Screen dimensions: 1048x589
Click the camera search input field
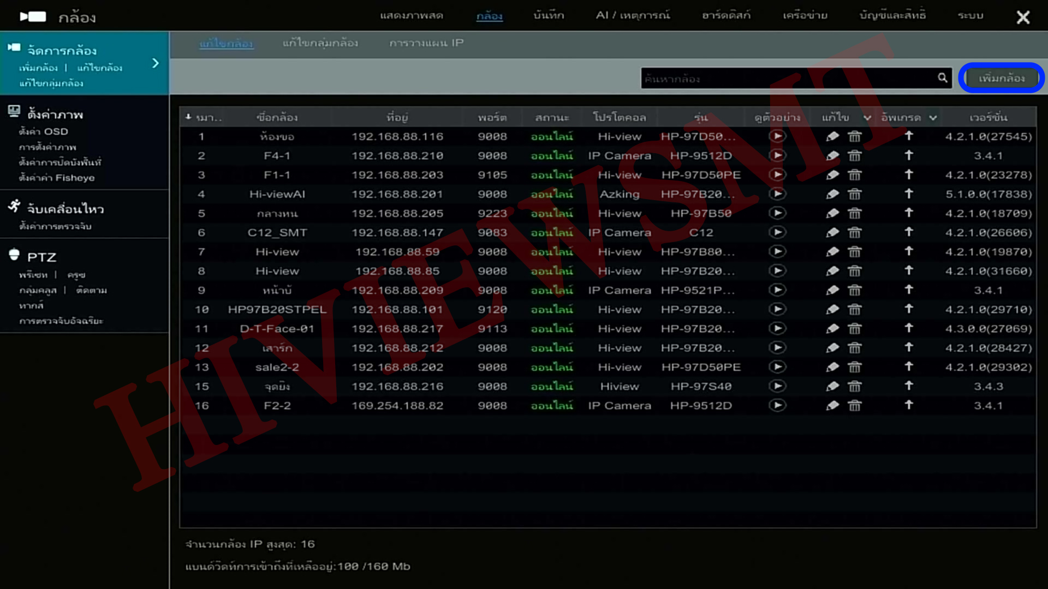click(x=786, y=79)
